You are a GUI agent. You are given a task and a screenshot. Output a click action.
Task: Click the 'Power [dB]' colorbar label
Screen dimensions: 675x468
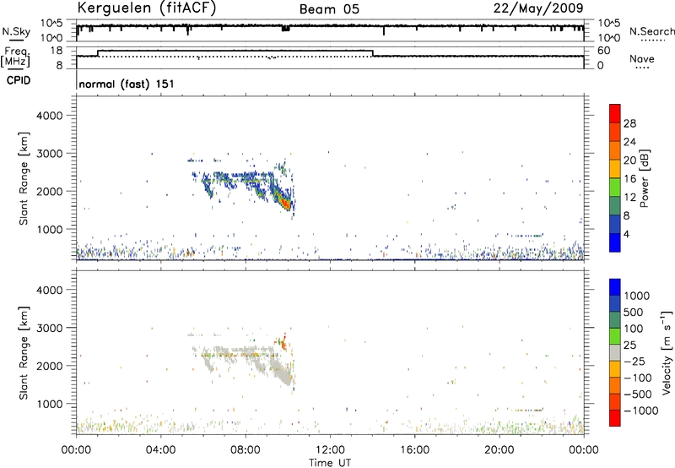click(644, 178)
